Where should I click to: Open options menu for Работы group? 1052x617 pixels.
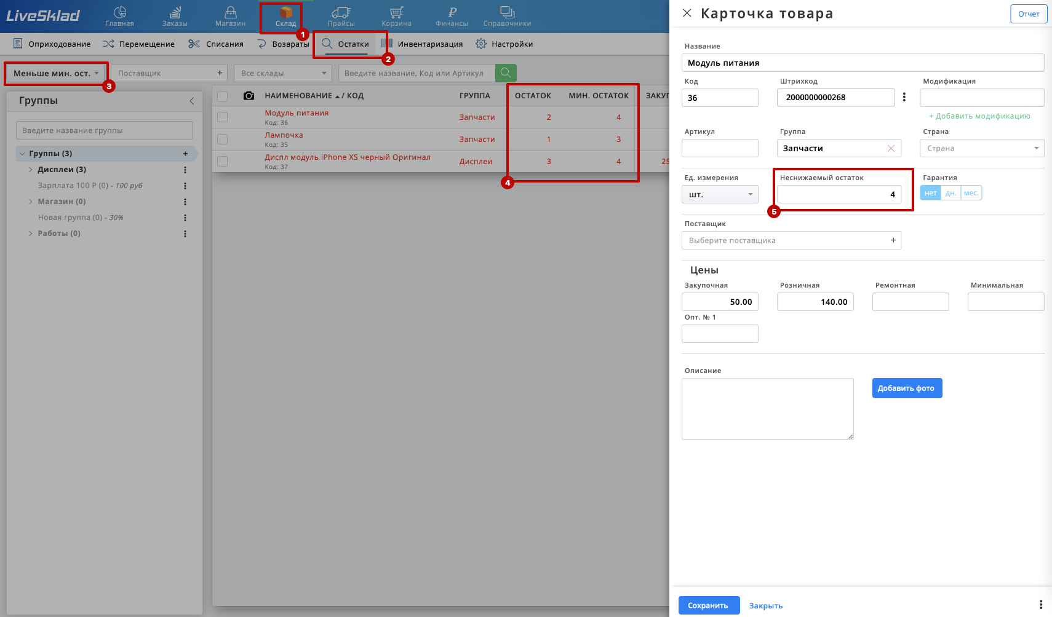tap(185, 234)
